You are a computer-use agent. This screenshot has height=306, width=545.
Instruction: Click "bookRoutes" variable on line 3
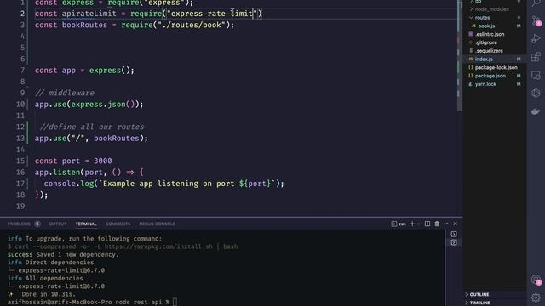[84, 25]
